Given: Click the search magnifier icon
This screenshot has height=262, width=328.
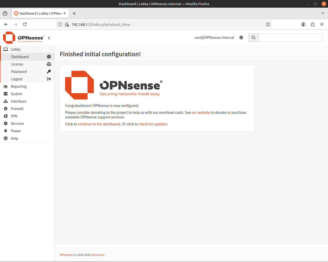Looking at the screenshot, I should pyautogui.click(x=253, y=38).
